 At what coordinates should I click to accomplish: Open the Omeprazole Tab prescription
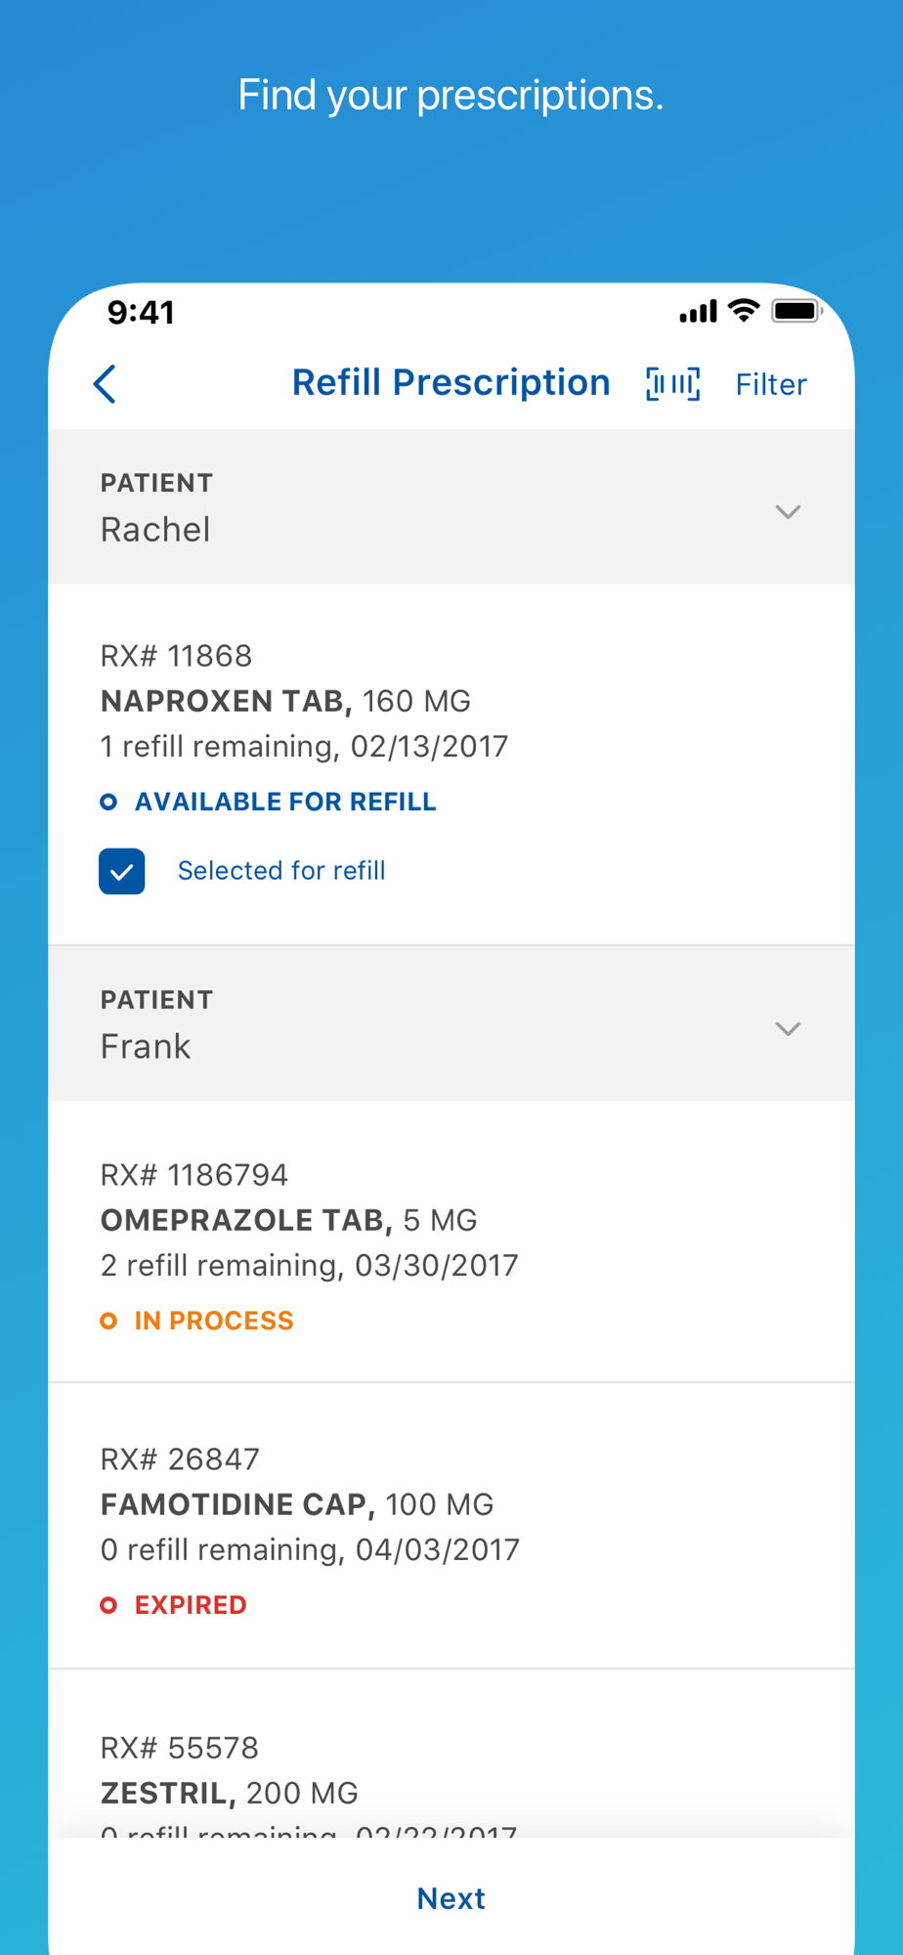[289, 1220]
